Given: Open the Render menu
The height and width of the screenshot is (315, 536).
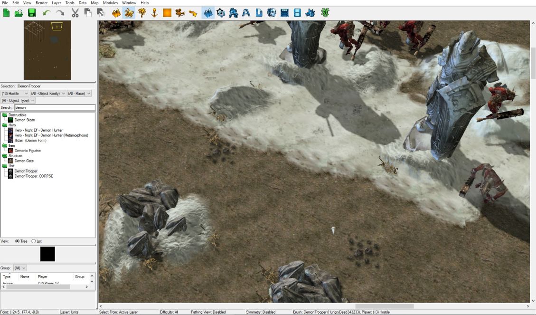Looking at the screenshot, I should point(42,3).
